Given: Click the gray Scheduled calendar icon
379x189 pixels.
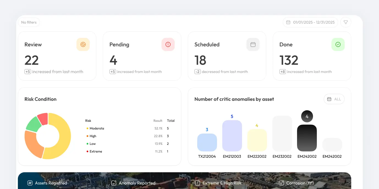Looking at the screenshot, I should 253,44.
